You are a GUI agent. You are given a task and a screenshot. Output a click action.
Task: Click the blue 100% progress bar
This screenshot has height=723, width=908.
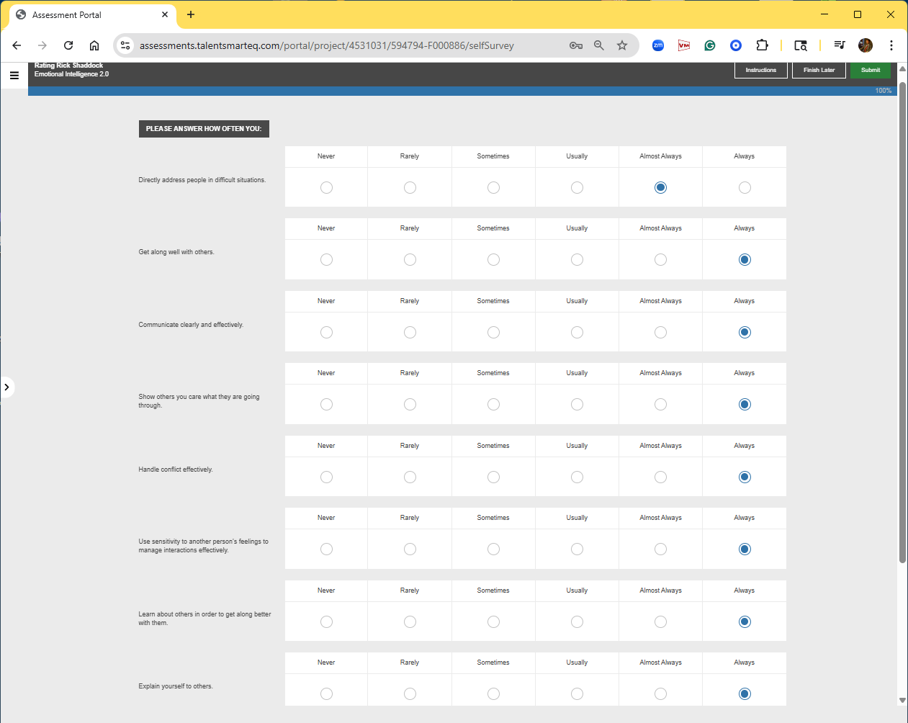[461, 91]
